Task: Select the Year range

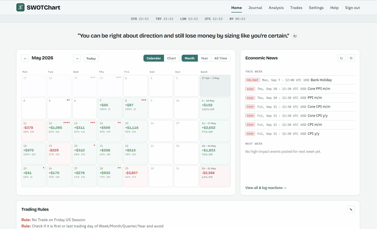Action: [205, 58]
